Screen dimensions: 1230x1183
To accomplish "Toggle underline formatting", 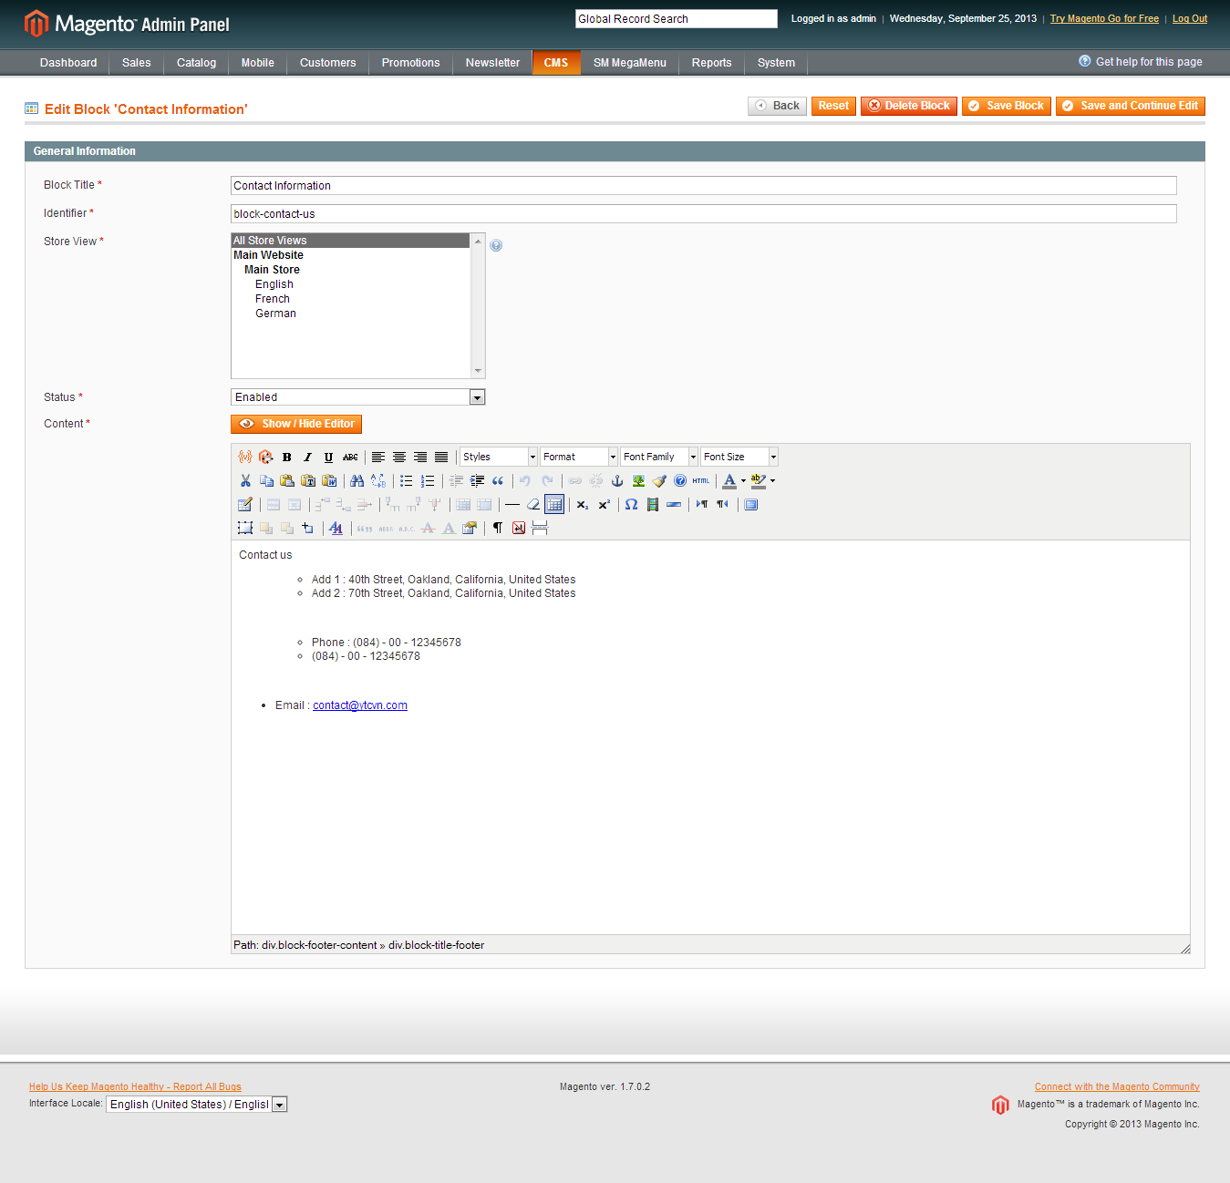I will tap(329, 457).
